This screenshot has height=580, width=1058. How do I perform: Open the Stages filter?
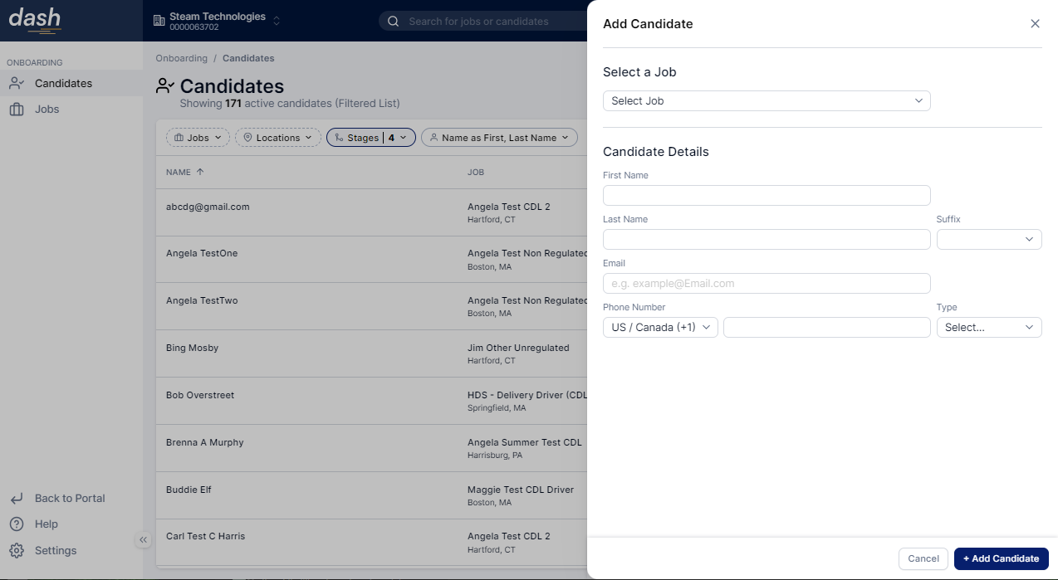coord(370,138)
